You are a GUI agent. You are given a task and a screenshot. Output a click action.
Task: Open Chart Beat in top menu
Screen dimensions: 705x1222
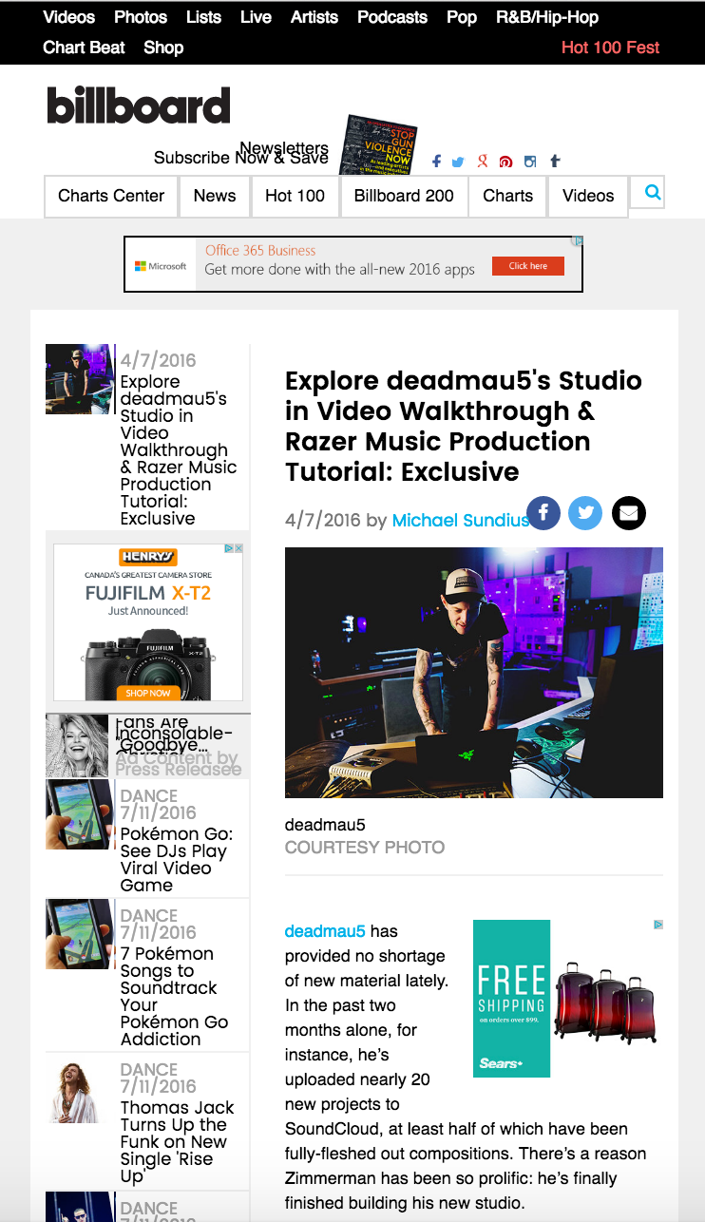[85, 48]
